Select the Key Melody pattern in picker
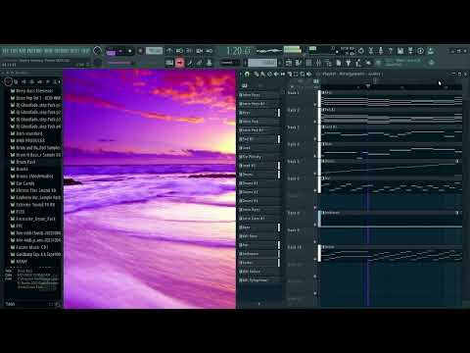This screenshot has height=353, width=470. pos(259,157)
